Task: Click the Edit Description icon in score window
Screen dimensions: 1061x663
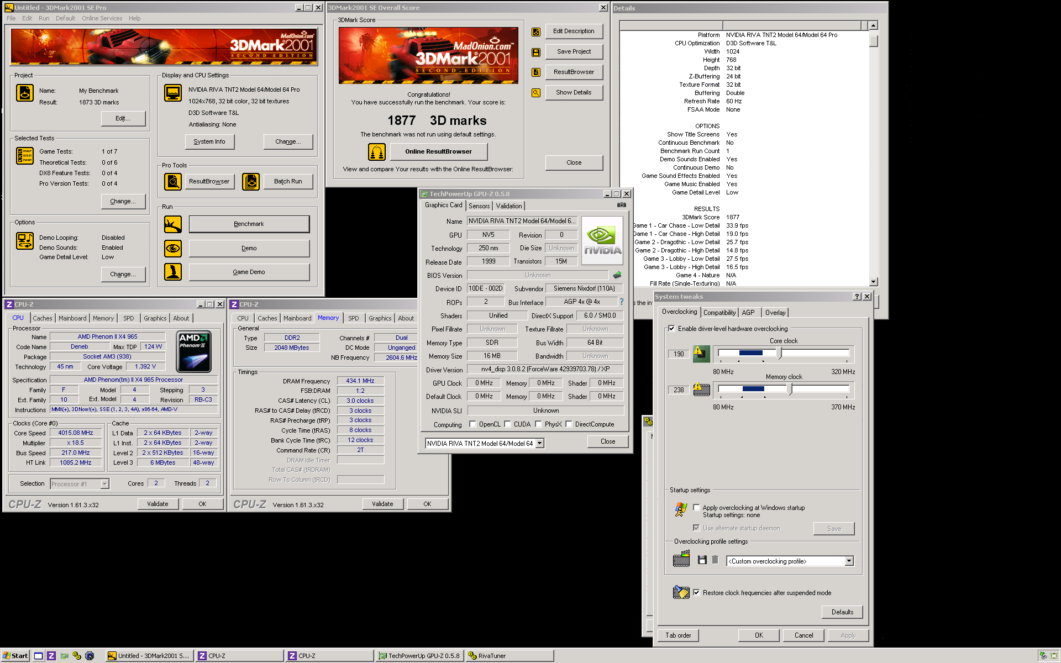Action: click(536, 32)
